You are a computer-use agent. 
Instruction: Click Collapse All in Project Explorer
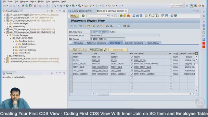pyautogui.click(x=48, y=11)
